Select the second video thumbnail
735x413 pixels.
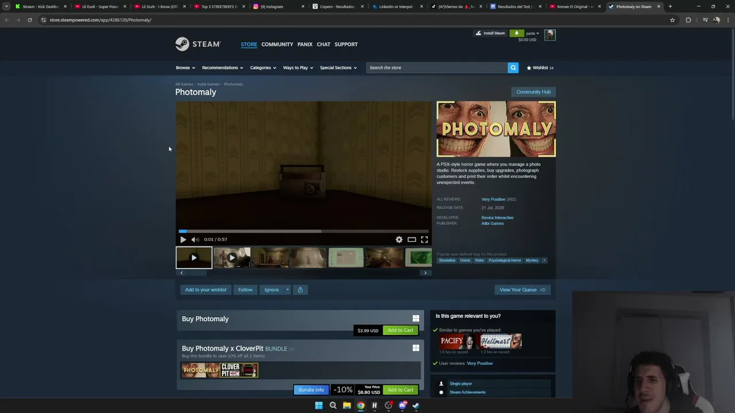[232, 258]
